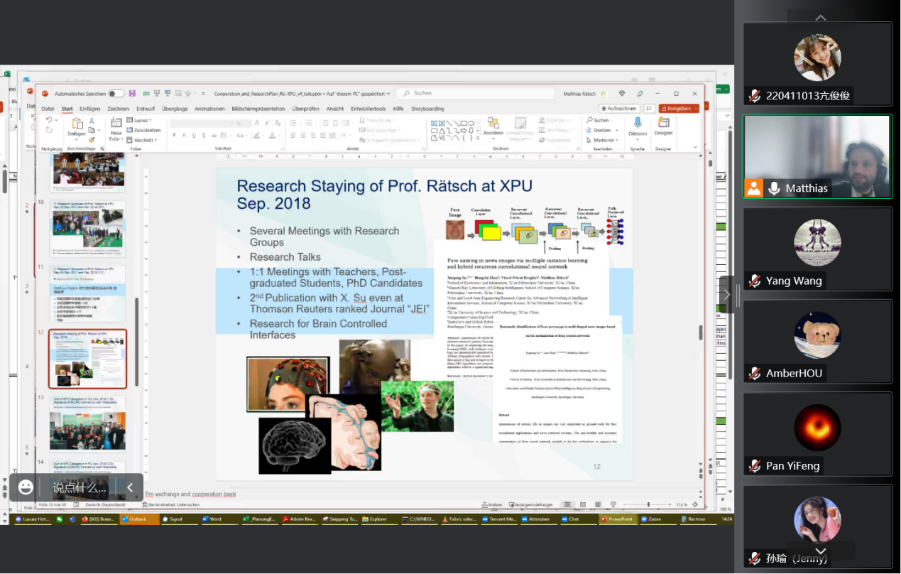This screenshot has width=901, height=574.
Task: Select AmberHOU participant tile
Action: 817,342
